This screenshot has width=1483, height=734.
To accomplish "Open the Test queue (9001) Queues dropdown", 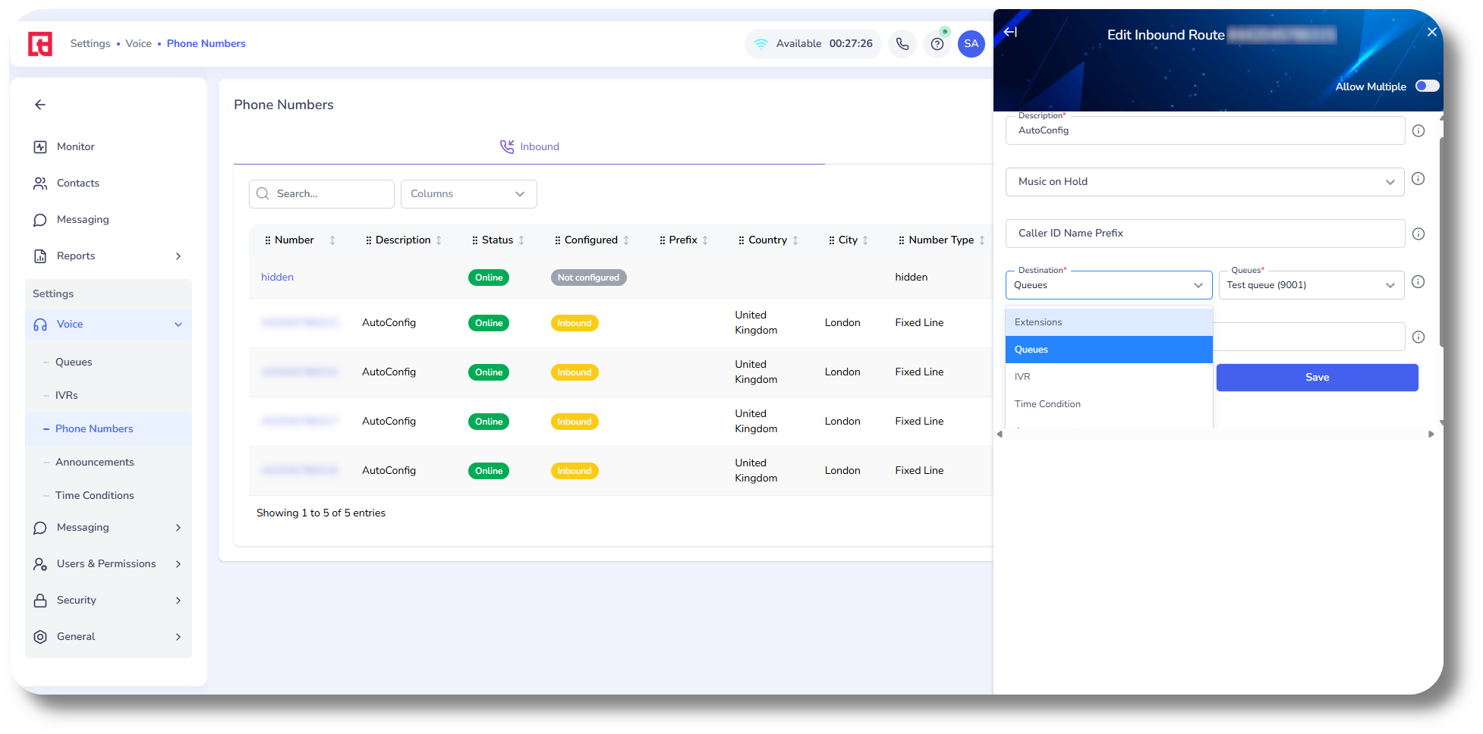I will 1311,285.
